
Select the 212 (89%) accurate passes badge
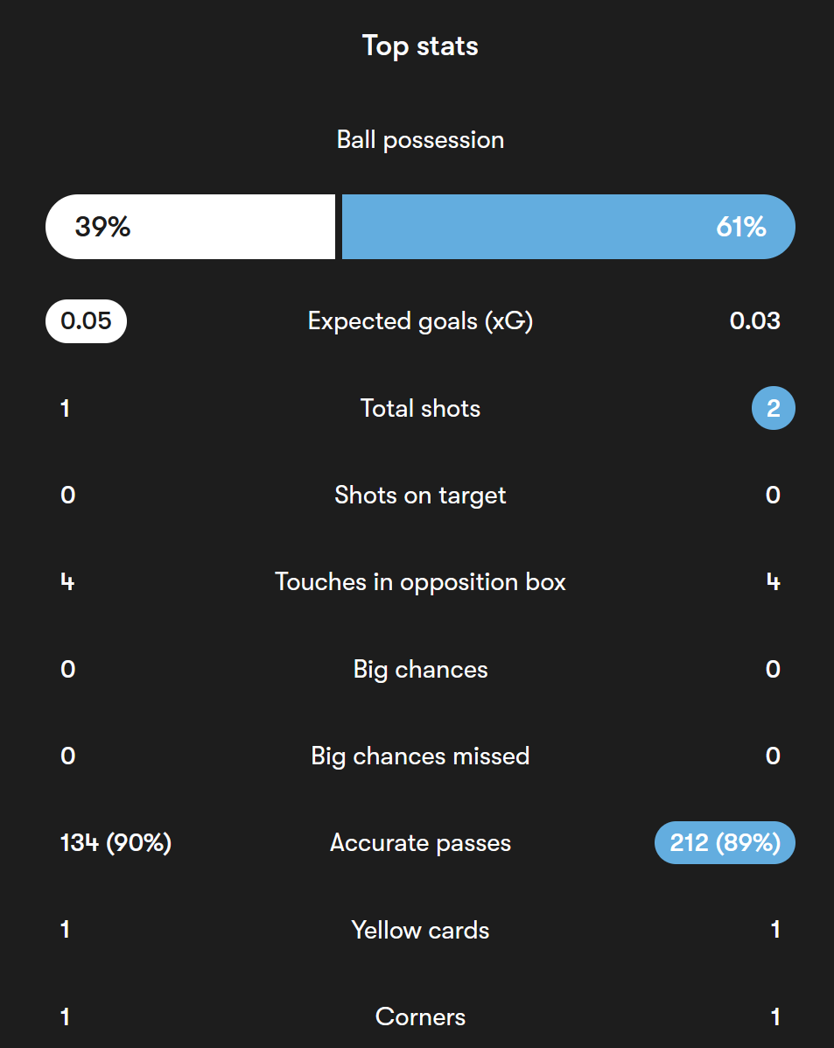[x=725, y=842]
